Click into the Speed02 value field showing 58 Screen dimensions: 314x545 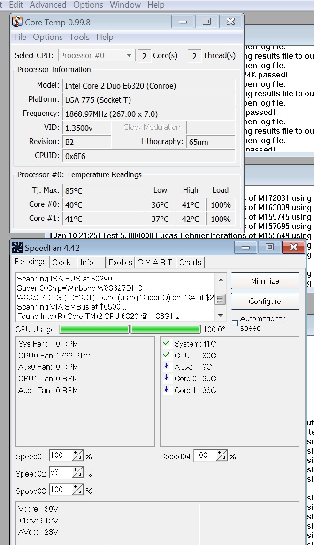coord(61,472)
